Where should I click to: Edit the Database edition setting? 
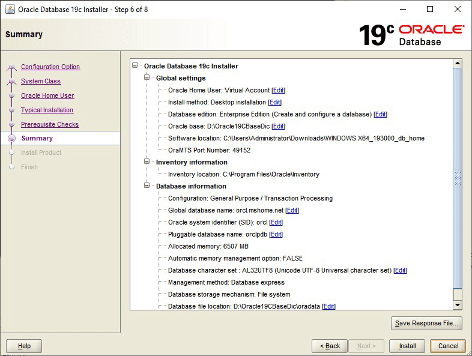(x=380, y=114)
